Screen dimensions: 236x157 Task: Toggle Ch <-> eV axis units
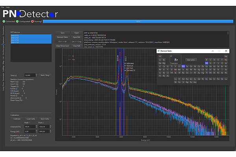click(x=62, y=41)
